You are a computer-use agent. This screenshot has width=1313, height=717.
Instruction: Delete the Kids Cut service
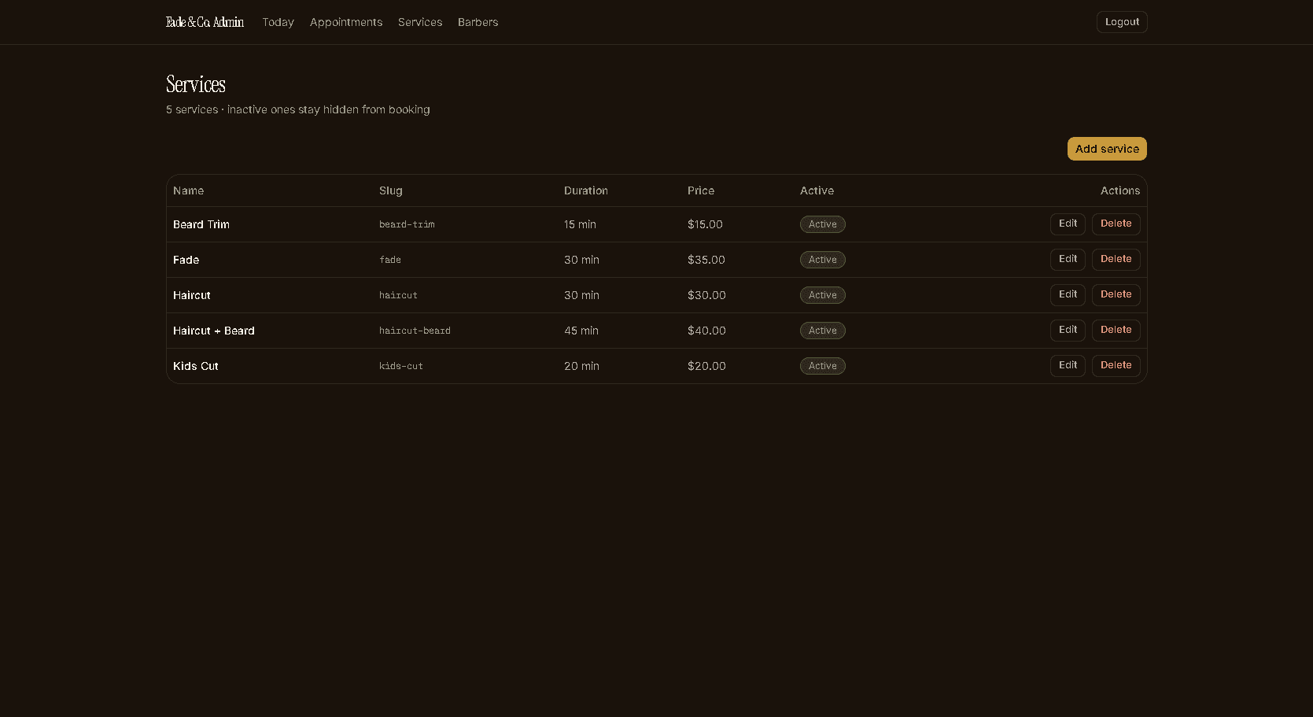(x=1116, y=365)
